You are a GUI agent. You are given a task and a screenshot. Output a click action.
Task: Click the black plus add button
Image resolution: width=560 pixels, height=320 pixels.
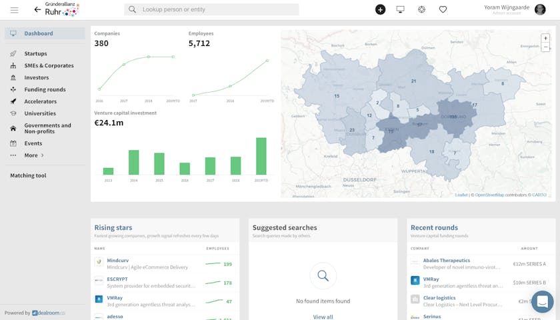(x=380, y=9)
